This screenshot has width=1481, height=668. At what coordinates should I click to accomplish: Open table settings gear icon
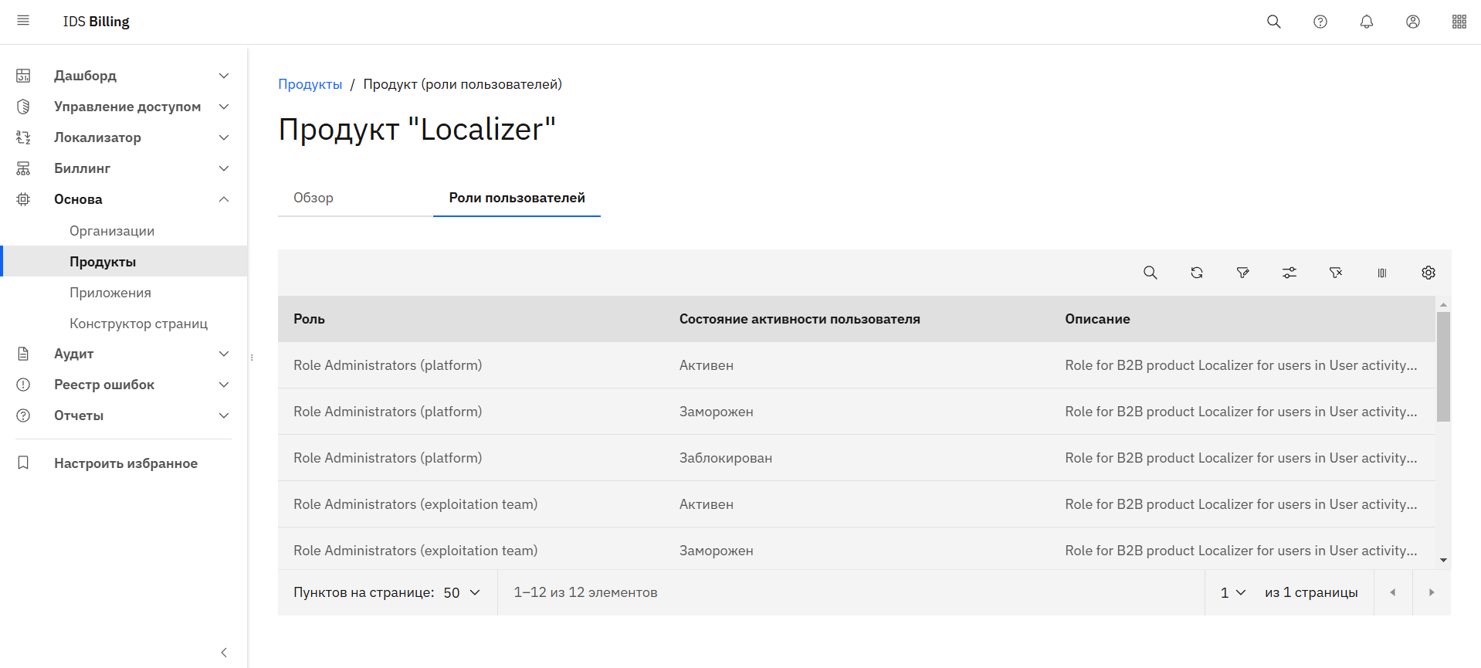1428,273
